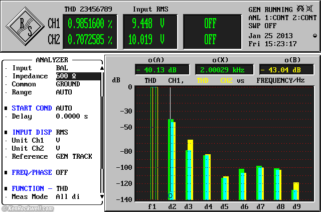Click the ANALYZER panel title
The width and height of the screenshot is (321, 212).
[x=52, y=60]
